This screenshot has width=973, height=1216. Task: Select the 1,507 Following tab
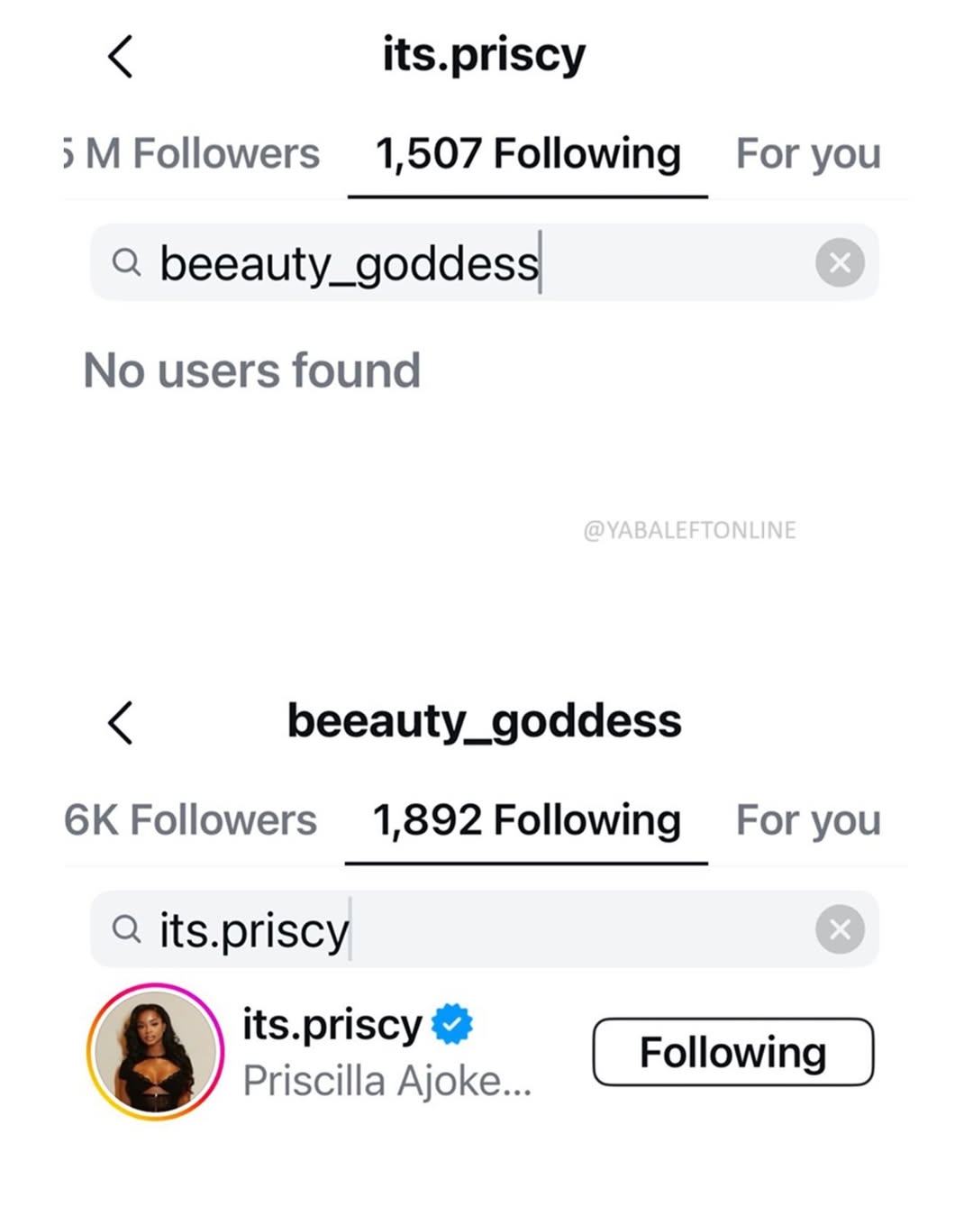pos(528,154)
